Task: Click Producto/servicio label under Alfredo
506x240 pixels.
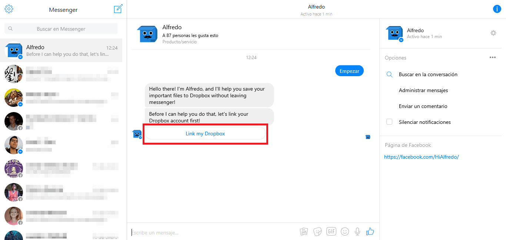Action: [x=180, y=42]
